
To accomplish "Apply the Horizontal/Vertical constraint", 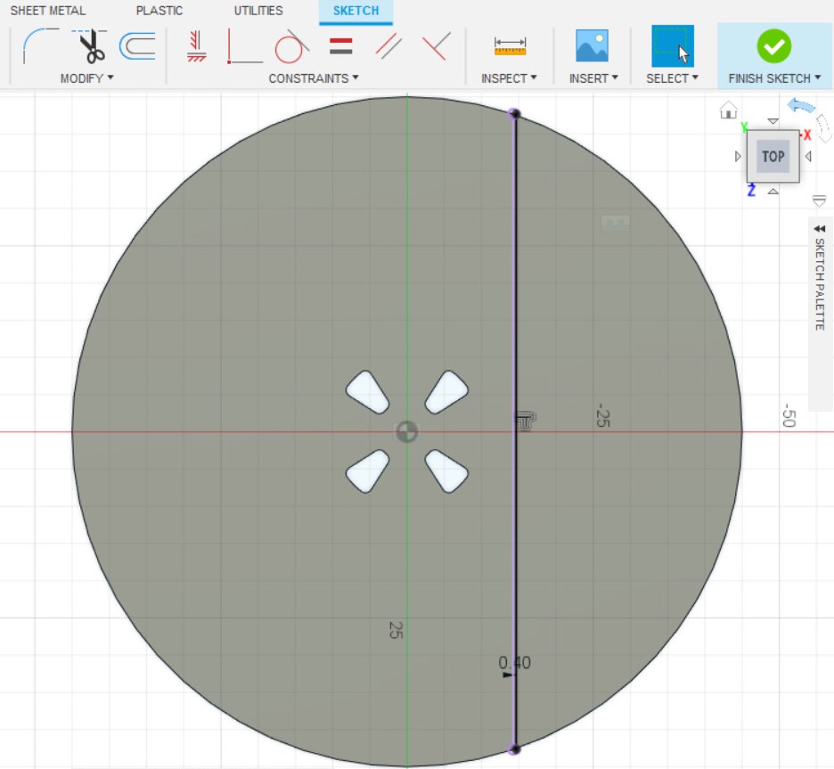I will [197, 45].
